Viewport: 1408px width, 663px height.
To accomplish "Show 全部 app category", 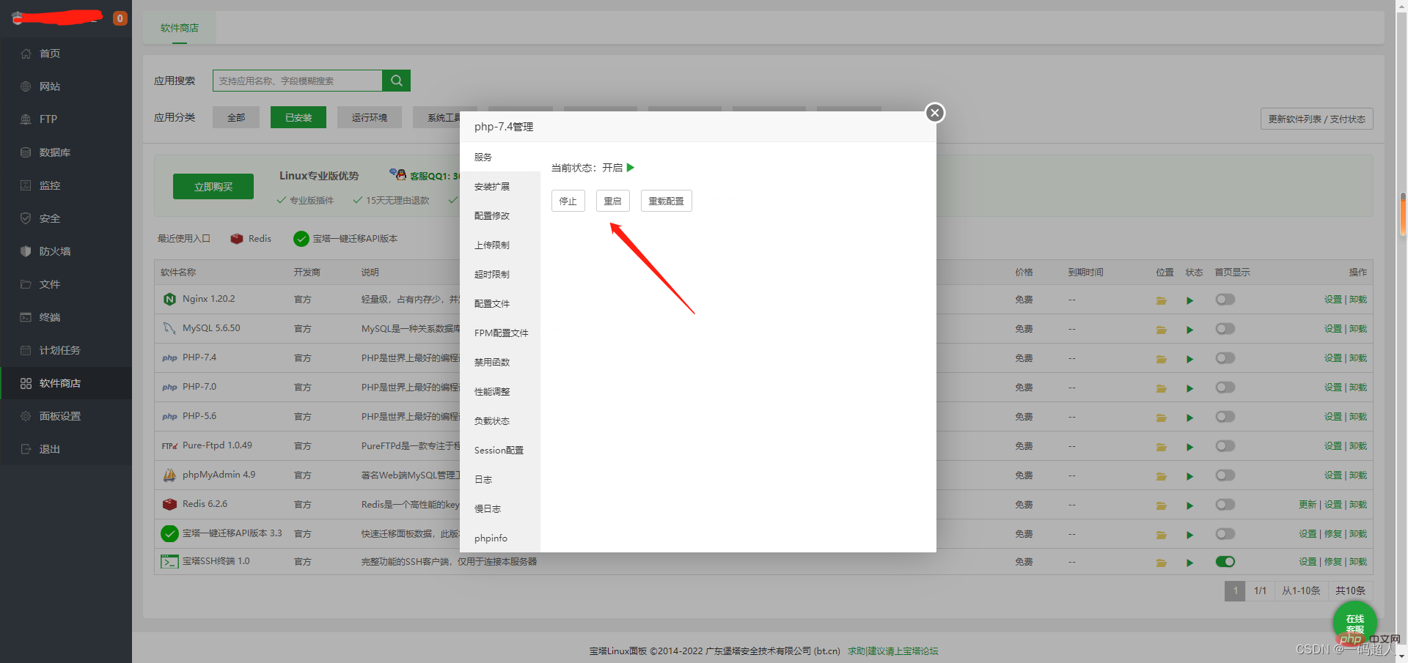I will click(x=236, y=117).
